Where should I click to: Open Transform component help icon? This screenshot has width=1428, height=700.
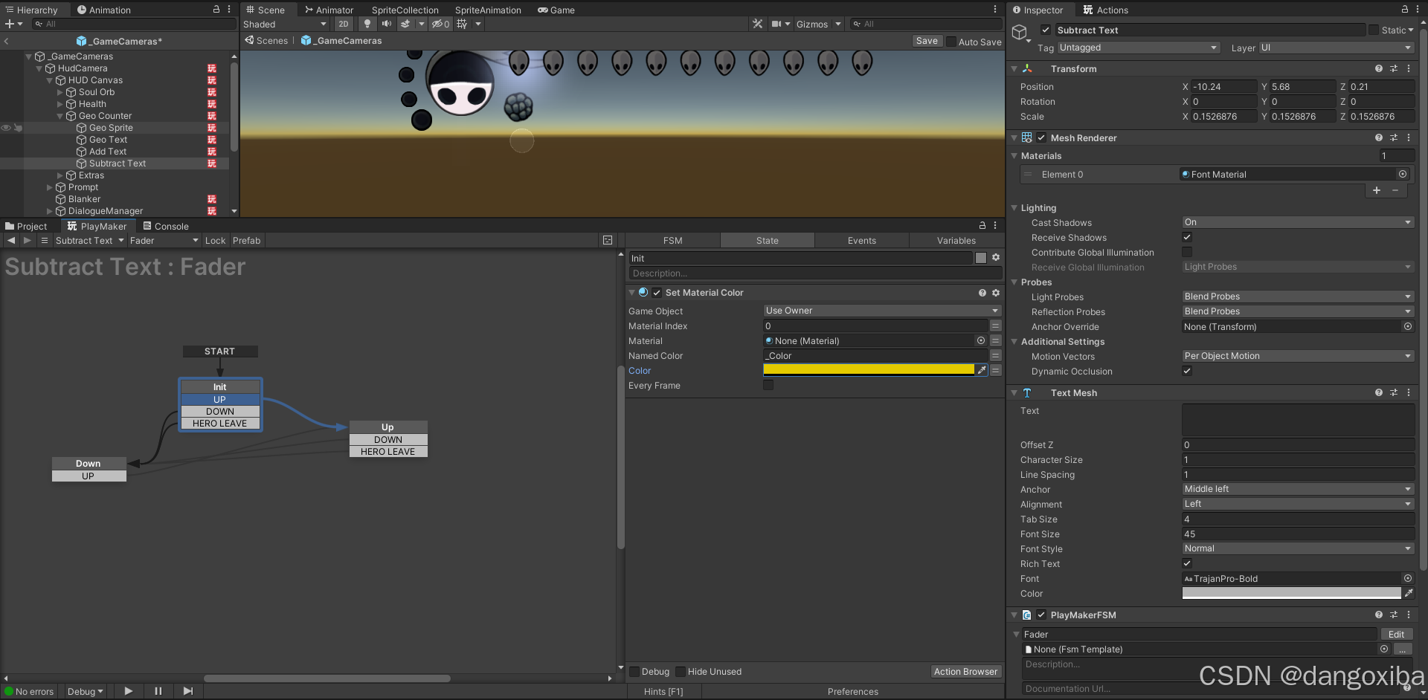1379,68
